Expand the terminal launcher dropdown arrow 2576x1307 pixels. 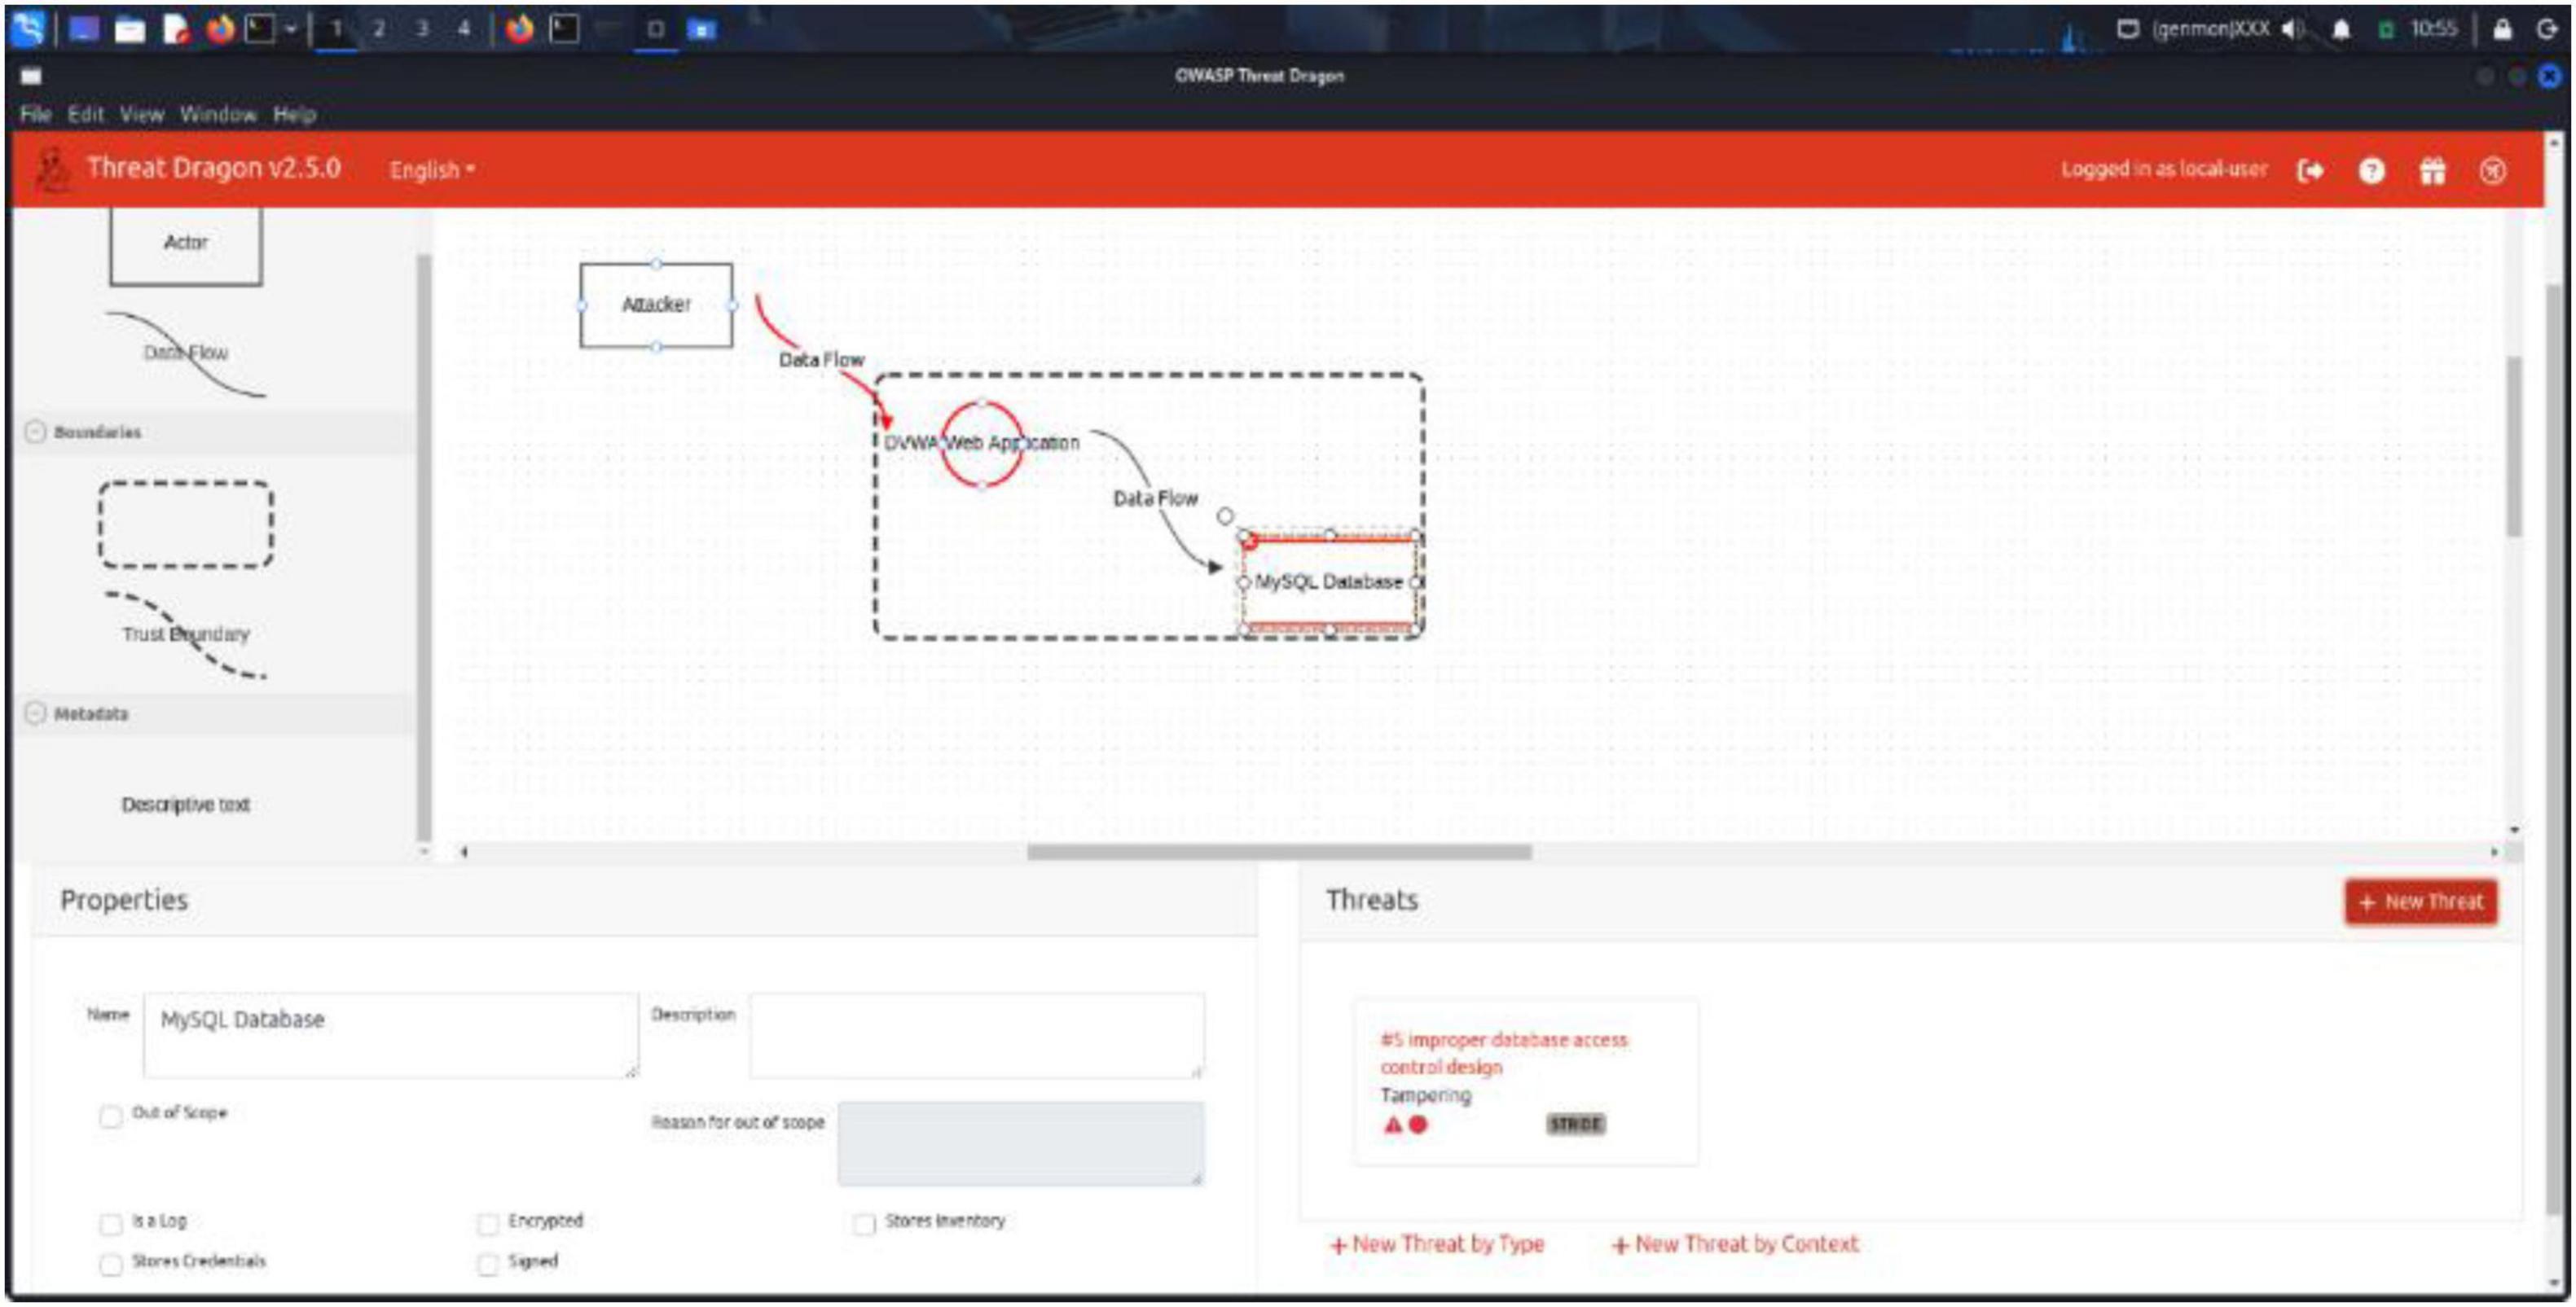point(290,29)
